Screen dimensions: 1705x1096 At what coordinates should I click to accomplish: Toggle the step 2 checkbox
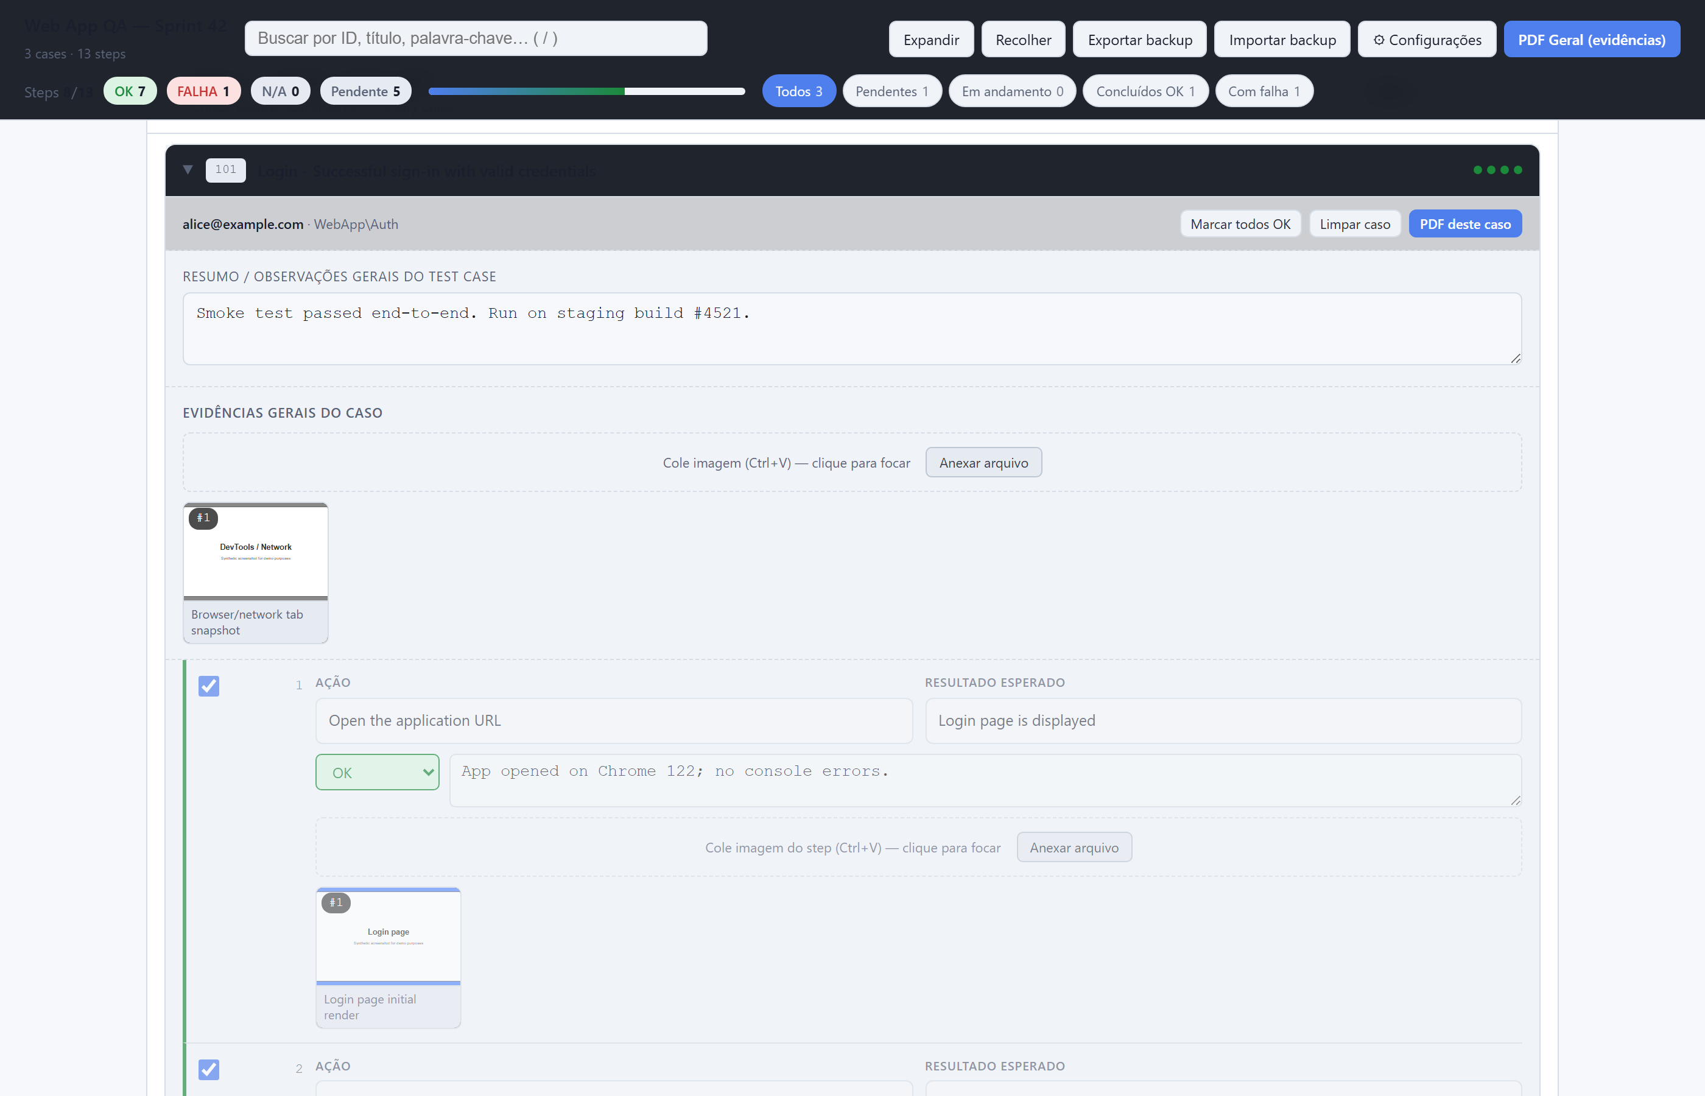point(208,1070)
